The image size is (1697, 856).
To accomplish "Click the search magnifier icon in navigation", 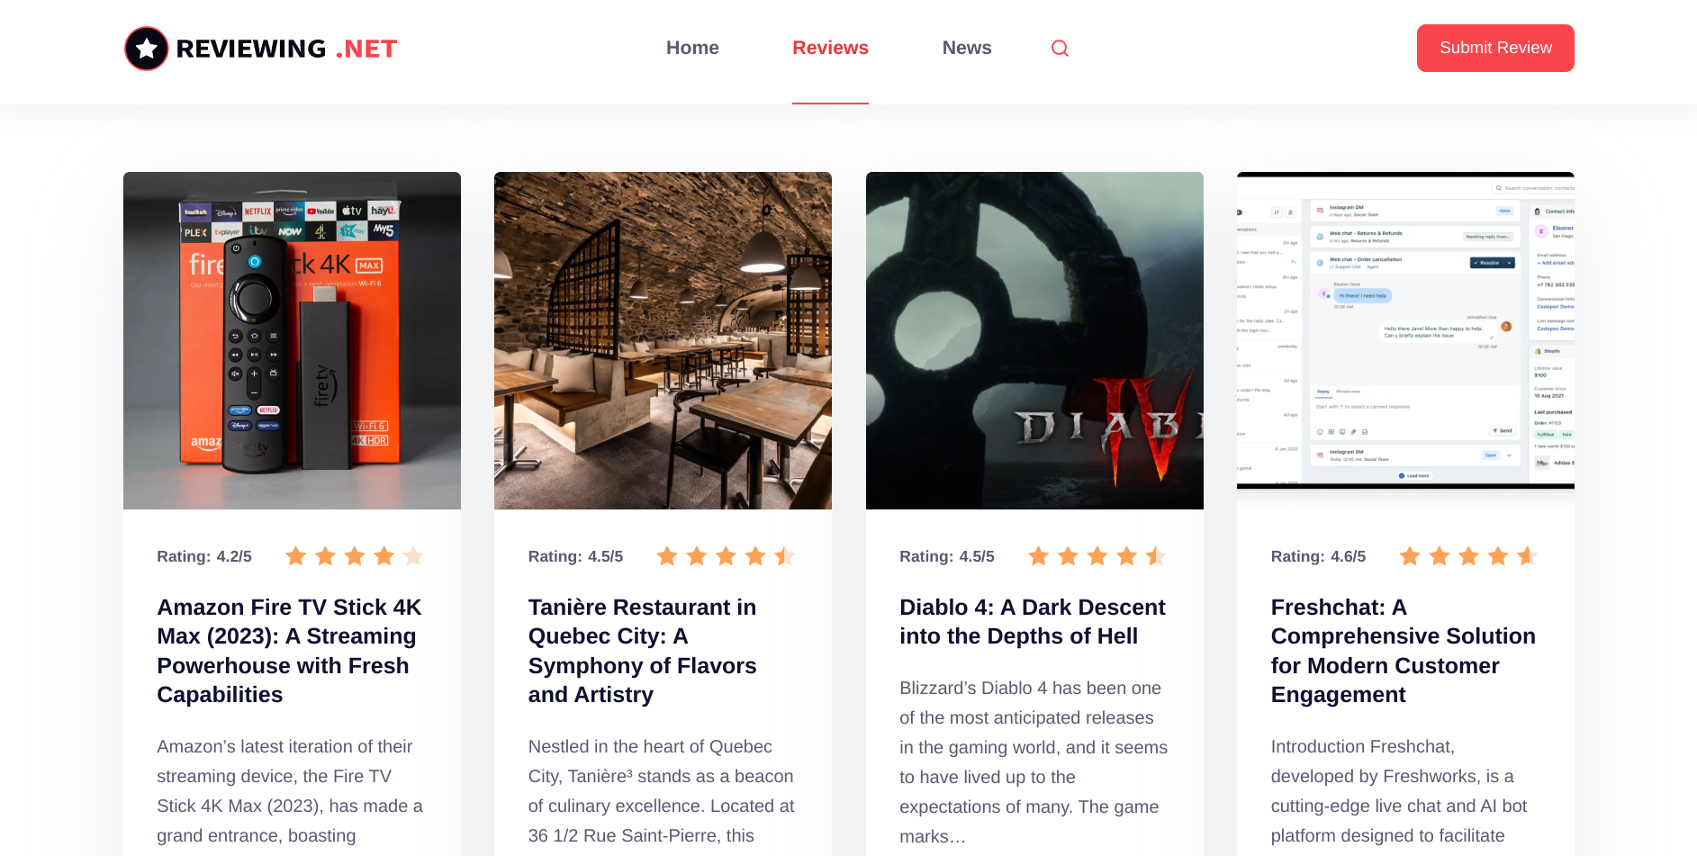I will [x=1060, y=49].
